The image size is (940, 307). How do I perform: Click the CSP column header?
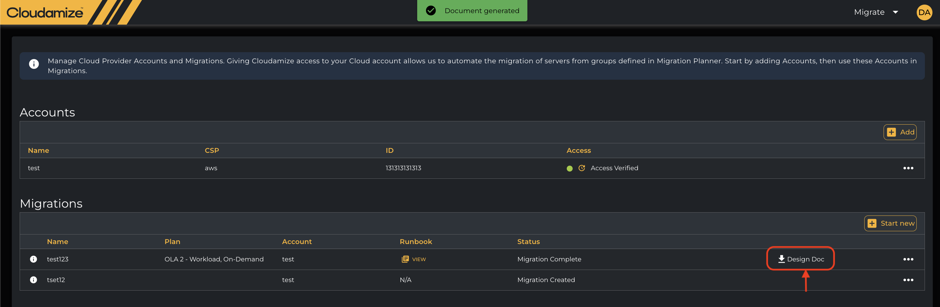click(x=212, y=151)
